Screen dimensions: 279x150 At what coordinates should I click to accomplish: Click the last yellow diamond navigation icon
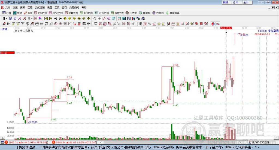89,19
